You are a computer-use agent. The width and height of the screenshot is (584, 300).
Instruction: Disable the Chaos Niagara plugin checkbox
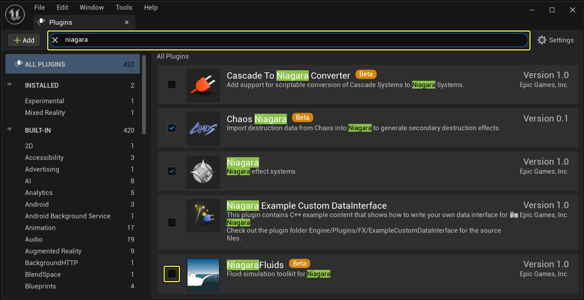point(171,128)
